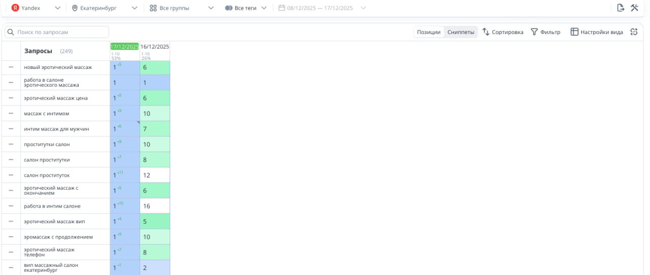Click the 17/12/2025 date column header
This screenshot has height=275, width=650.
[x=124, y=47]
